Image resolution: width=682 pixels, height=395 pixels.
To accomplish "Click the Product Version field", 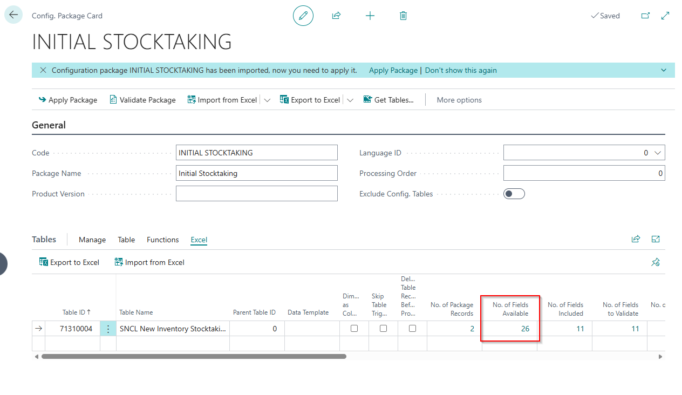I will pyautogui.click(x=257, y=194).
